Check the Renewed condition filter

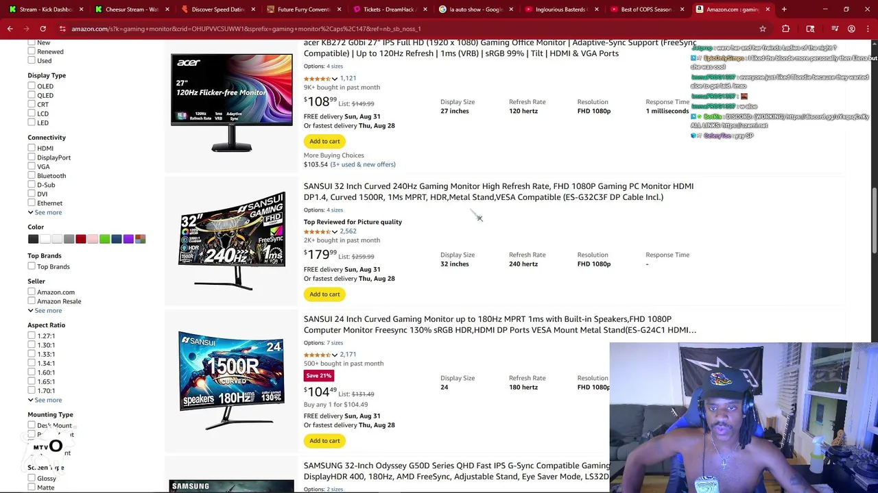[32, 51]
